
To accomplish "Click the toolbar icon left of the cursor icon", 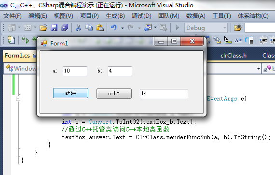I will pyautogui.click(x=217, y=40).
